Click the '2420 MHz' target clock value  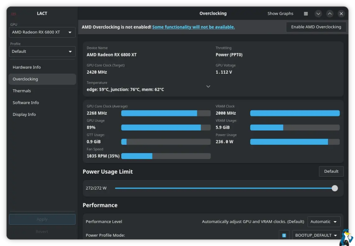[97, 72]
